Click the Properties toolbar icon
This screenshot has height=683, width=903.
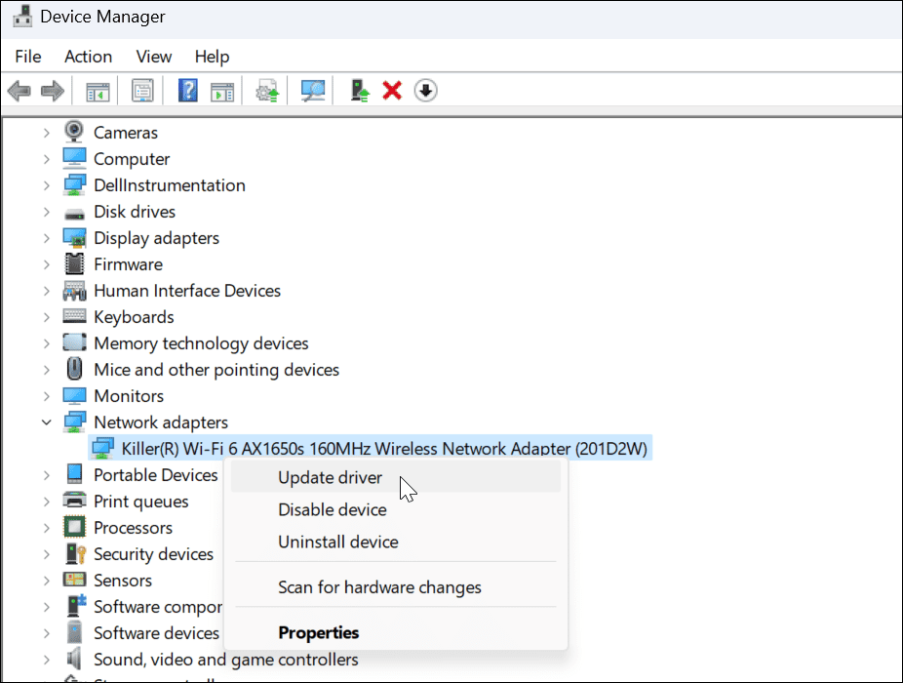click(142, 90)
